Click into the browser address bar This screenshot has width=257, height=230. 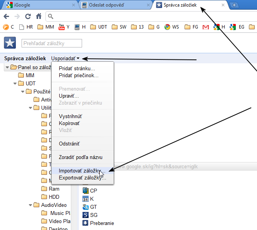click(151, 17)
